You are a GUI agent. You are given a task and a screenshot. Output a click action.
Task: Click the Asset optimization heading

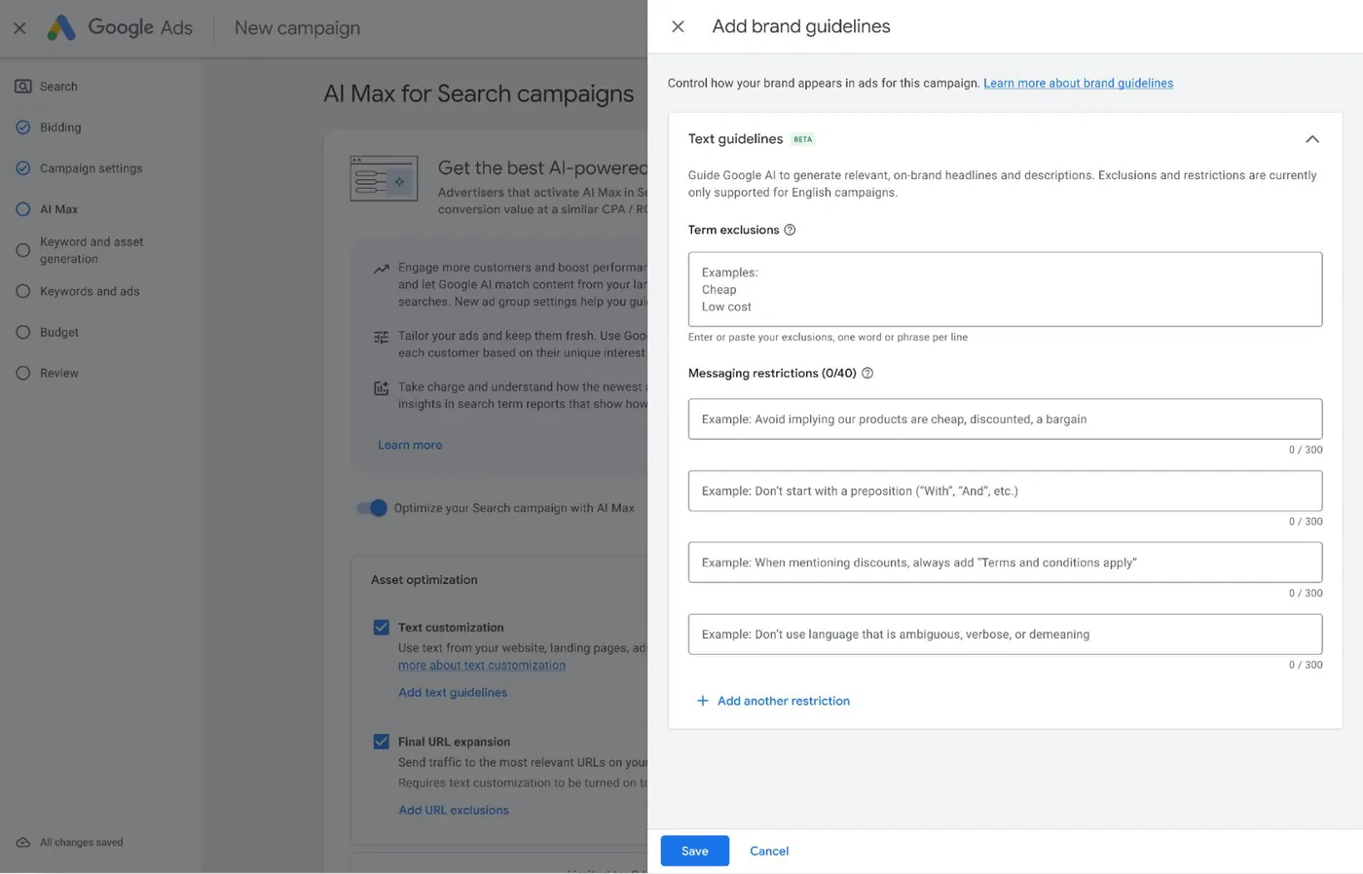pos(424,580)
